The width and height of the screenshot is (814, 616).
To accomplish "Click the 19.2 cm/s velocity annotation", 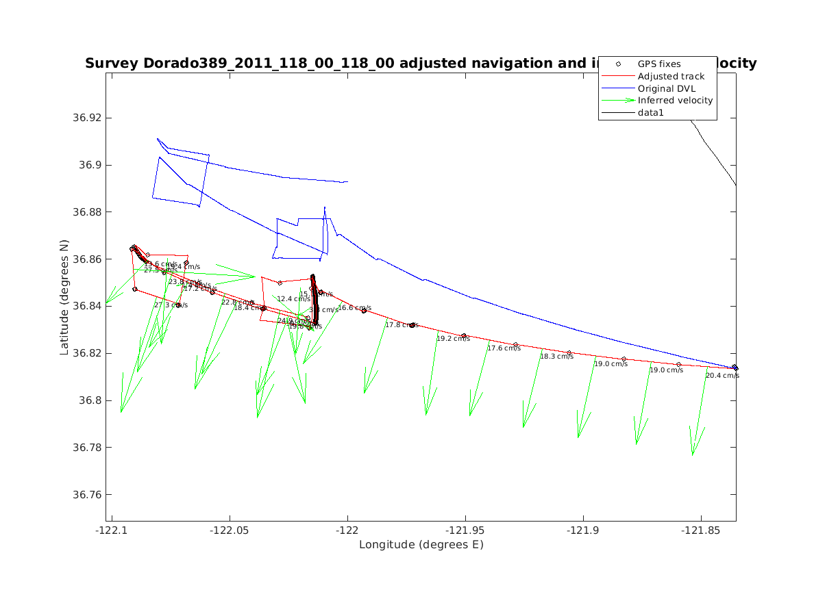I will pyautogui.click(x=454, y=339).
